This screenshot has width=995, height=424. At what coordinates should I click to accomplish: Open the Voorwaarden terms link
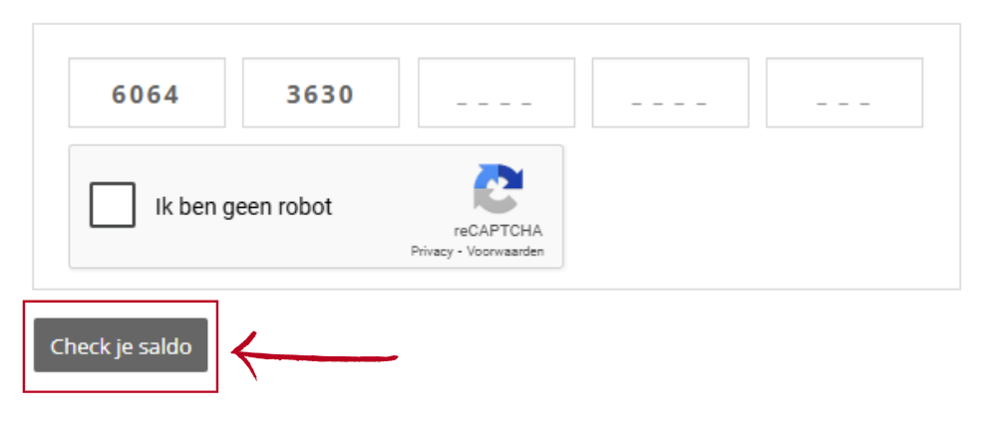click(505, 252)
